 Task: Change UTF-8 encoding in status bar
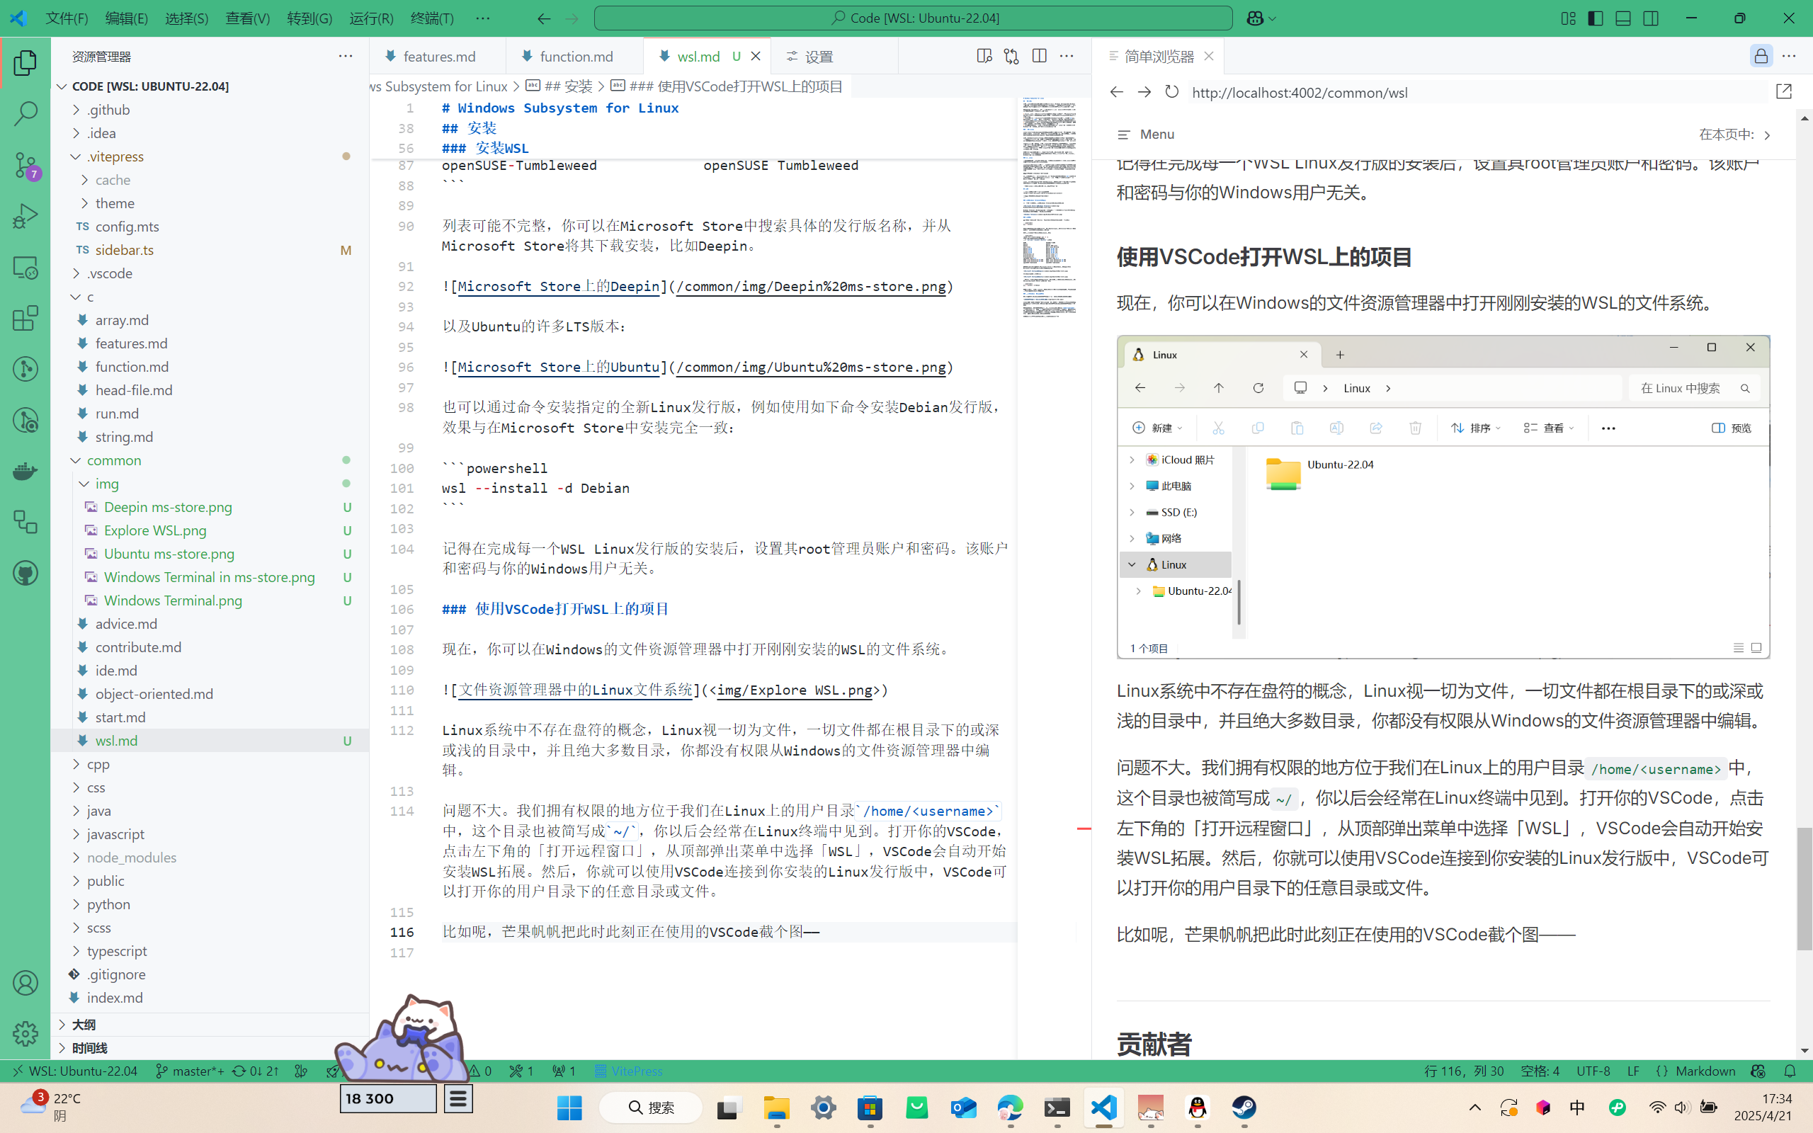coord(1593,1071)
